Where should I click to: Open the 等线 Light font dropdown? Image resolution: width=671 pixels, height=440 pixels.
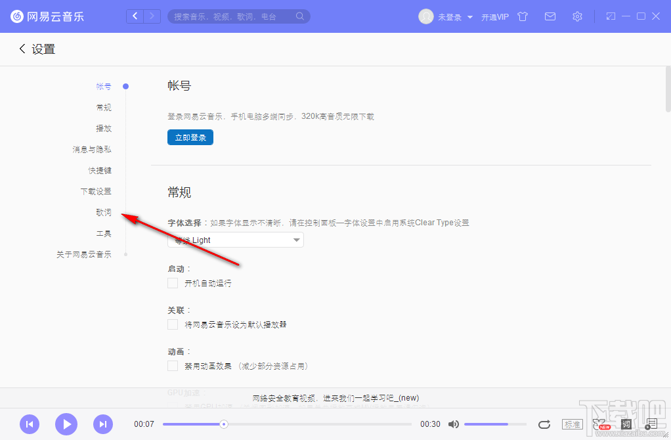coord(235,240)
